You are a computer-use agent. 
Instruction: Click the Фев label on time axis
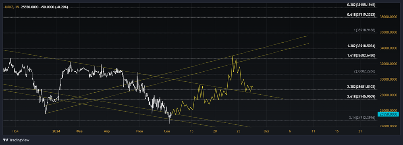[80, 131]
